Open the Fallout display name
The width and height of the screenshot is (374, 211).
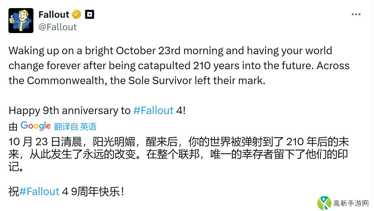click(x=54, y=14)
